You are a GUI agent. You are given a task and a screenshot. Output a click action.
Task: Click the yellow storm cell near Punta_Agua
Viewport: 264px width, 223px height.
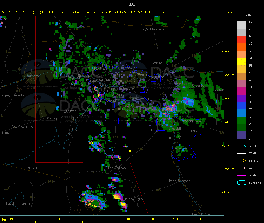117,196
